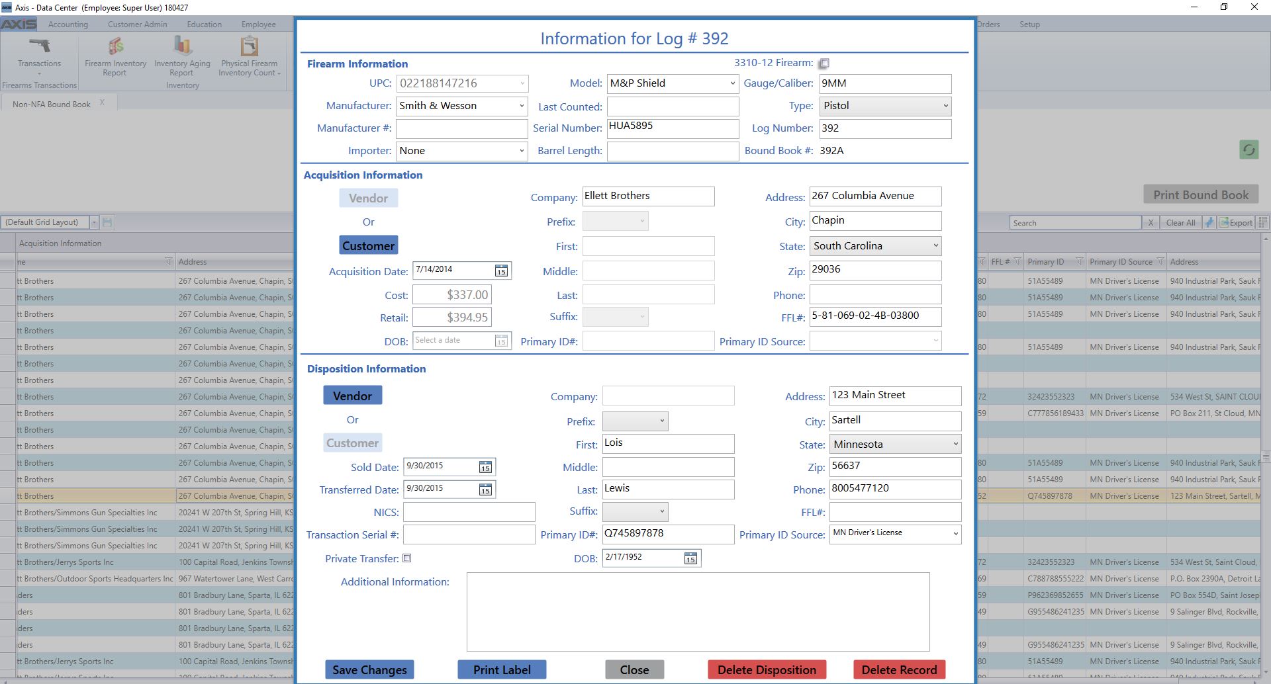Viewport: 1271px width, 684px height.
Task: Click the Additional Information text area
Action: point(698,611)
